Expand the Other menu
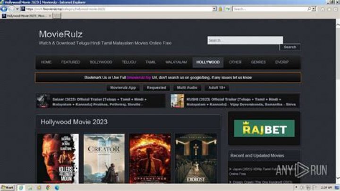340x191 pixels. (x=235, y=62)
